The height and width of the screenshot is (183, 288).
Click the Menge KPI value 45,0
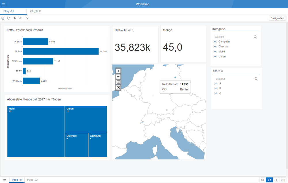173,47
